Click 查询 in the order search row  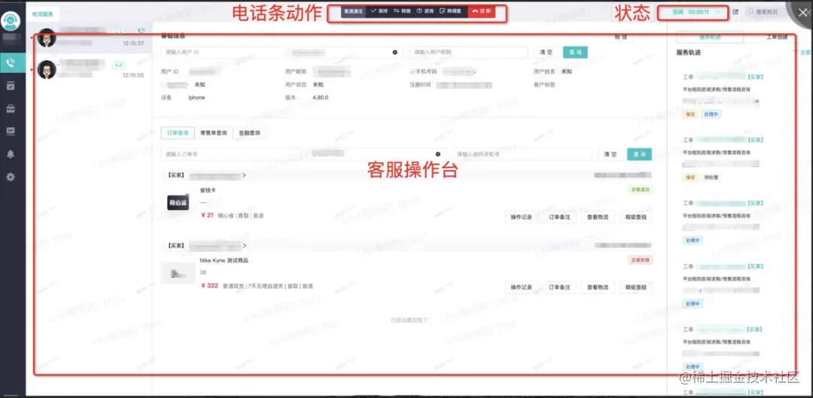[x=639, y=154]
